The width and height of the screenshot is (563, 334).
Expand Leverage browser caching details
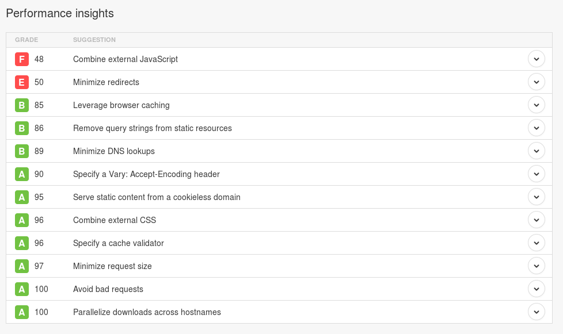tap(536, 105)
